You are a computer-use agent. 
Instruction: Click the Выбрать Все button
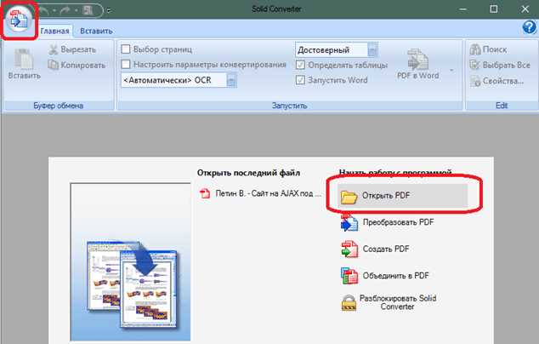500,65
